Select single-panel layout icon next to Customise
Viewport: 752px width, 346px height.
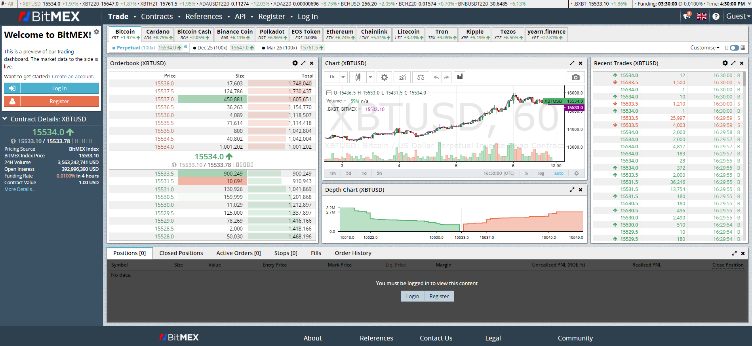pos(727,47)
